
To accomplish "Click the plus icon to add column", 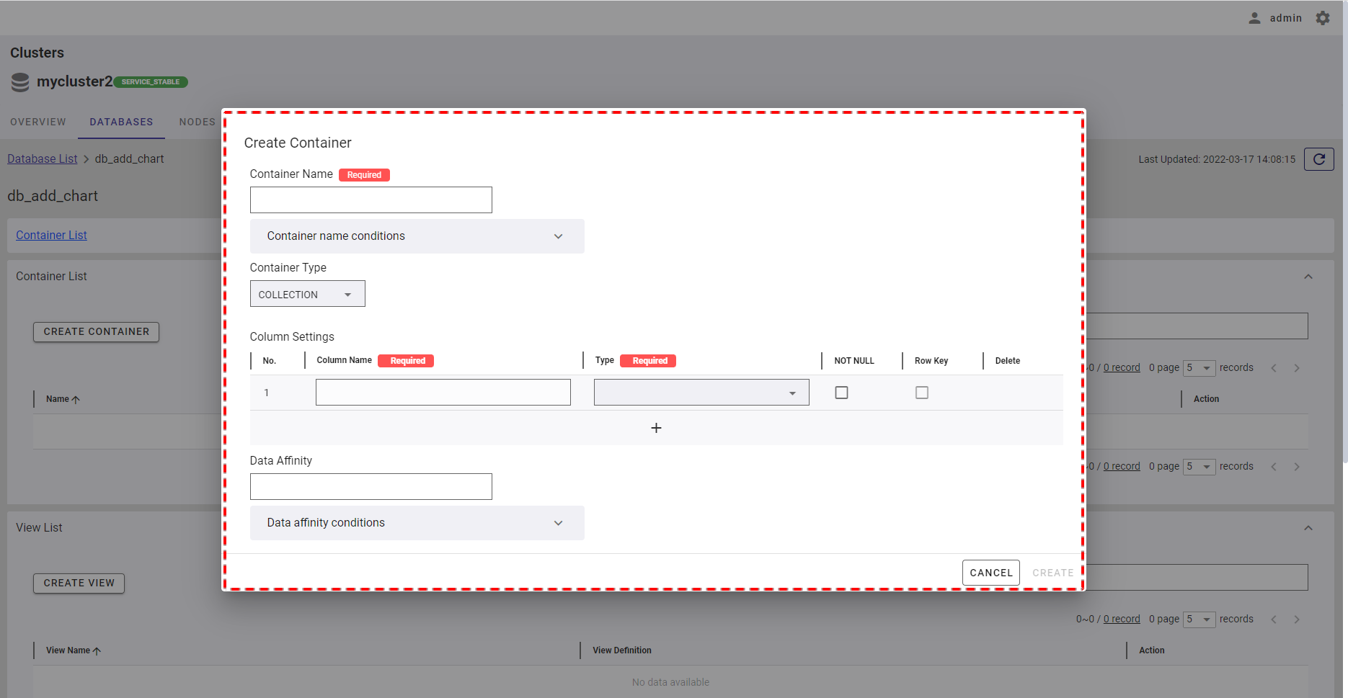I will [x=656, y=428].
